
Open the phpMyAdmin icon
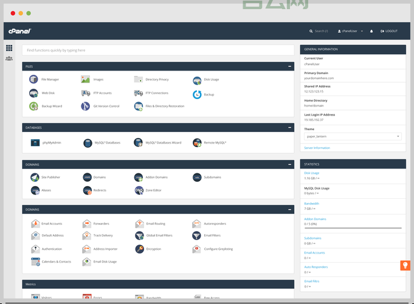pyautogui.click(x=35, y=143)
